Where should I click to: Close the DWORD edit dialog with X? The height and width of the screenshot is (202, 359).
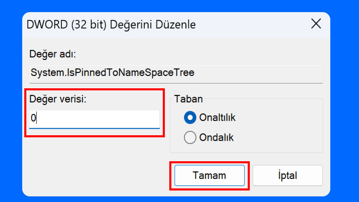point(316,24)
